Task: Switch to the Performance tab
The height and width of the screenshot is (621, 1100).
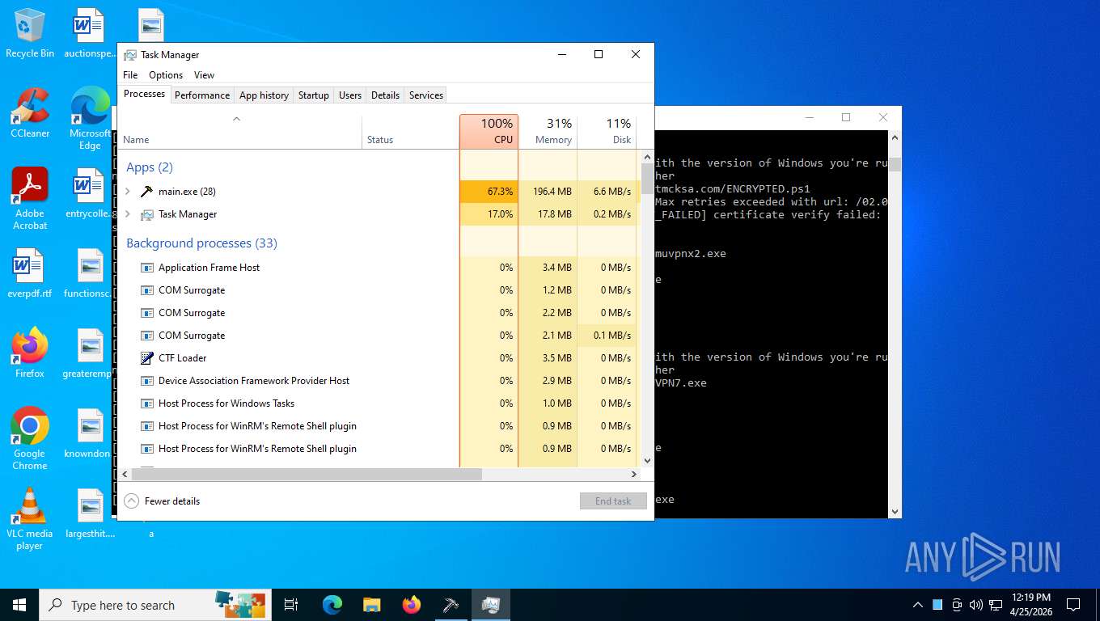Action: [x=202, y=95]
